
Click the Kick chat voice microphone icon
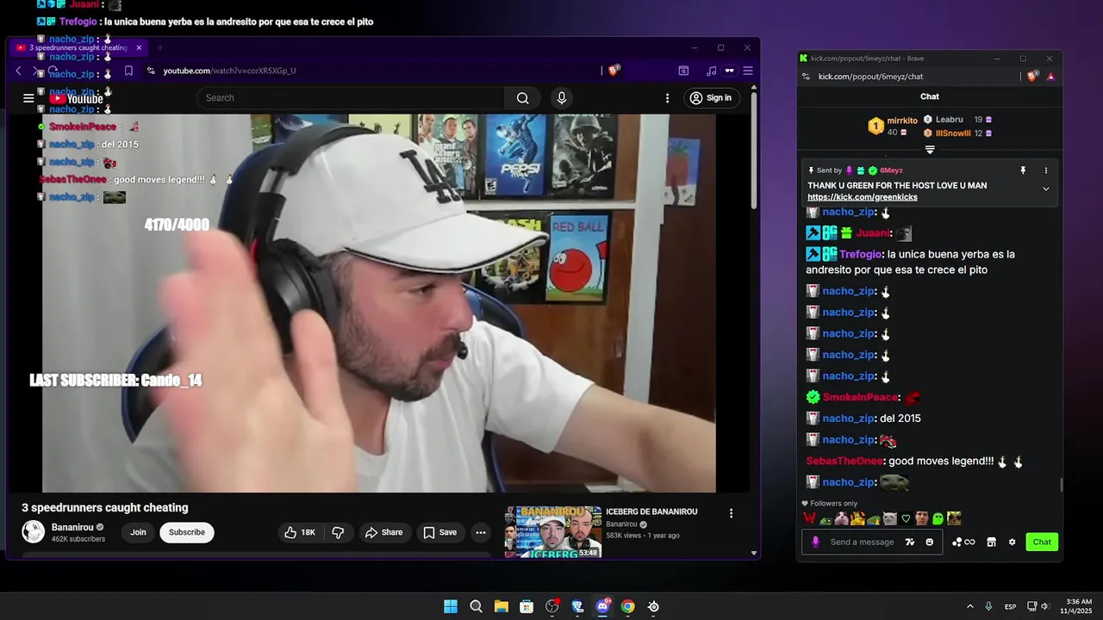point(815,542)
